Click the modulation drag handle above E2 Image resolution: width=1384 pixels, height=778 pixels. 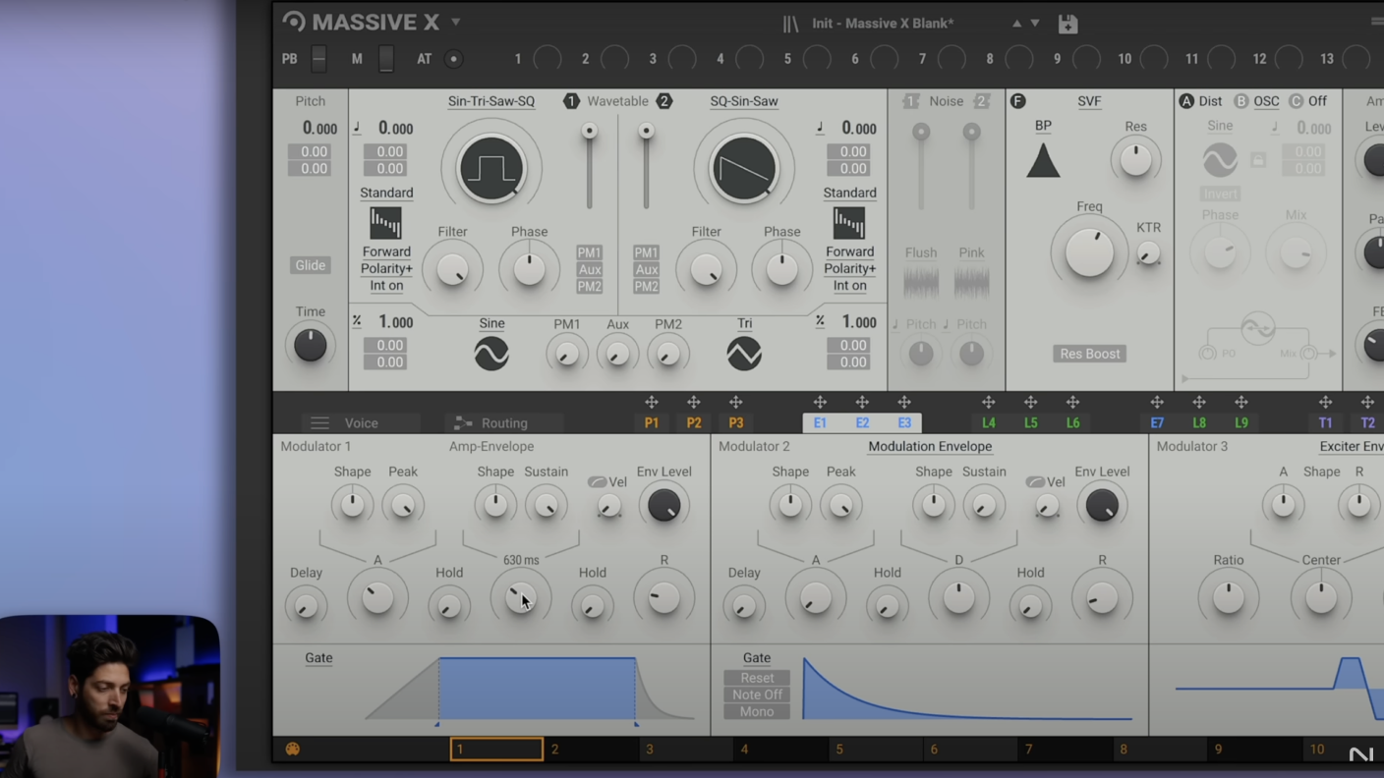[x=862, y=402]
